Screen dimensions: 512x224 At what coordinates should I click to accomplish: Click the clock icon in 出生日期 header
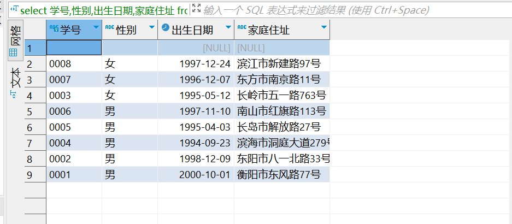point(166,27)
